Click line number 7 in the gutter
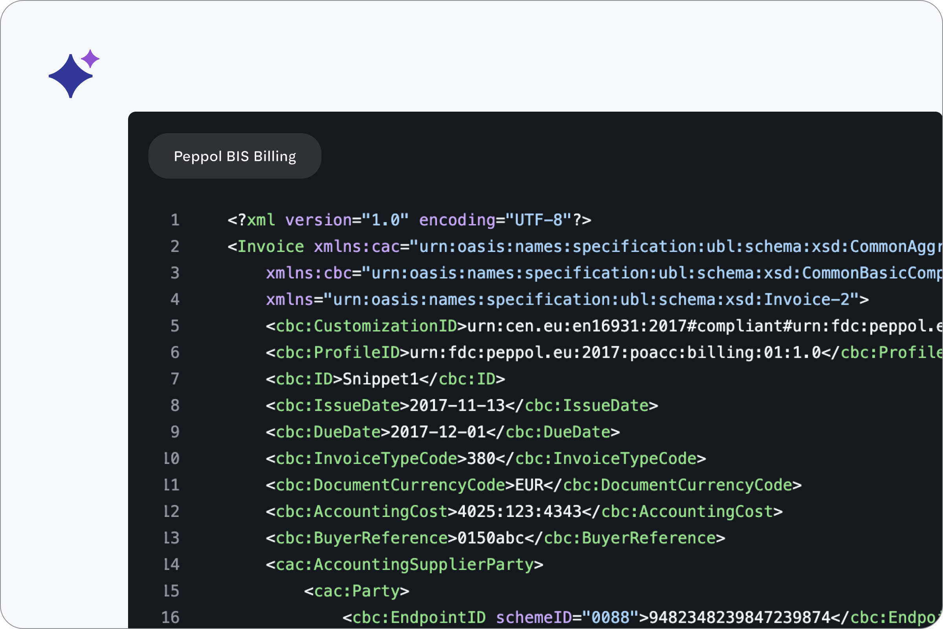943x629 pixels. [x=175, y=379]
